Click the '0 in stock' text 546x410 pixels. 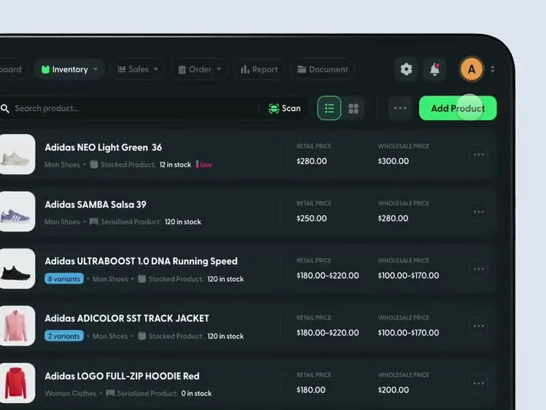pos(197,394)
